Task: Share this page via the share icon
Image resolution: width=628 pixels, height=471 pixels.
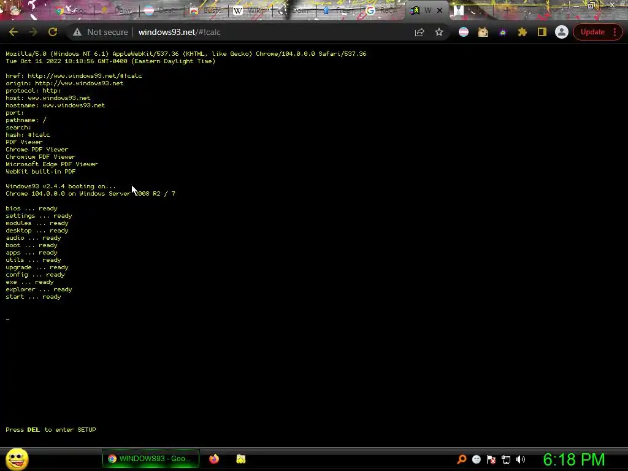Action: [419, 32]
